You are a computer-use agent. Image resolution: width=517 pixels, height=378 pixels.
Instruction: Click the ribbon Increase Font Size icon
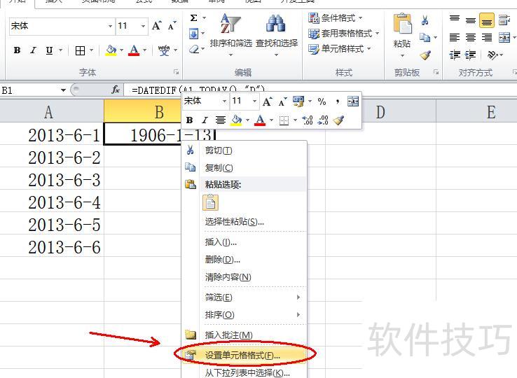tap(157, 26)
